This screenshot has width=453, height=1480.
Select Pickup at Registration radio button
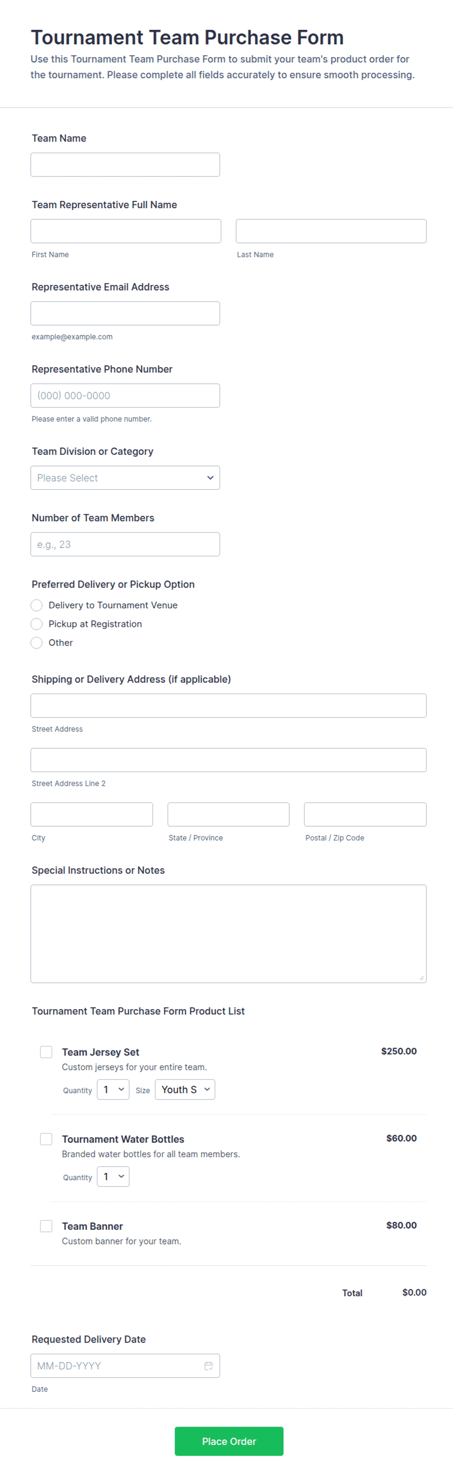point(37,624)
